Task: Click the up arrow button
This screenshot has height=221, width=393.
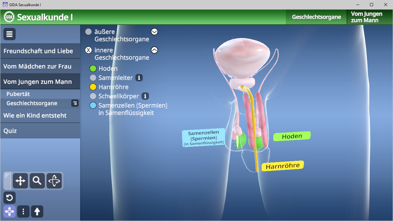Action: click(x=37, y=211)
